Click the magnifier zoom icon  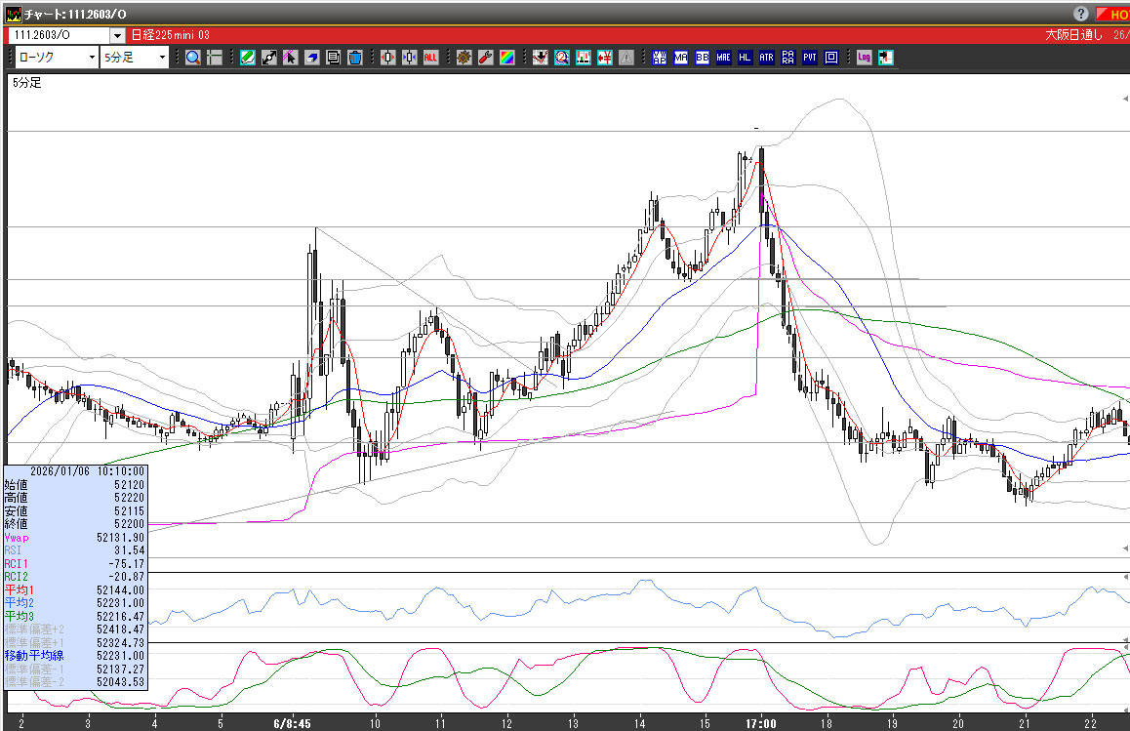(x=193, y=58)
